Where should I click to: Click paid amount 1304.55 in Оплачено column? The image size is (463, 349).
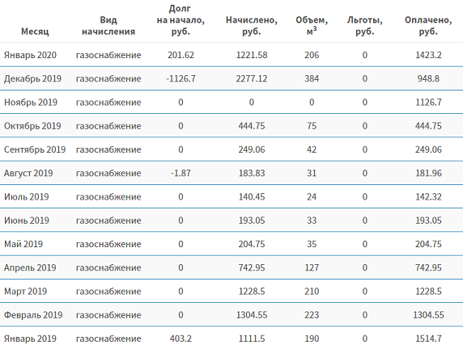428,315
